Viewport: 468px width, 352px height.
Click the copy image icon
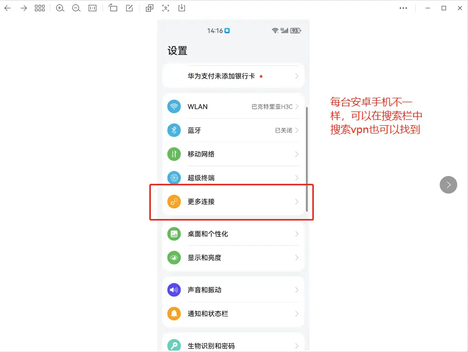pos(149,8)
